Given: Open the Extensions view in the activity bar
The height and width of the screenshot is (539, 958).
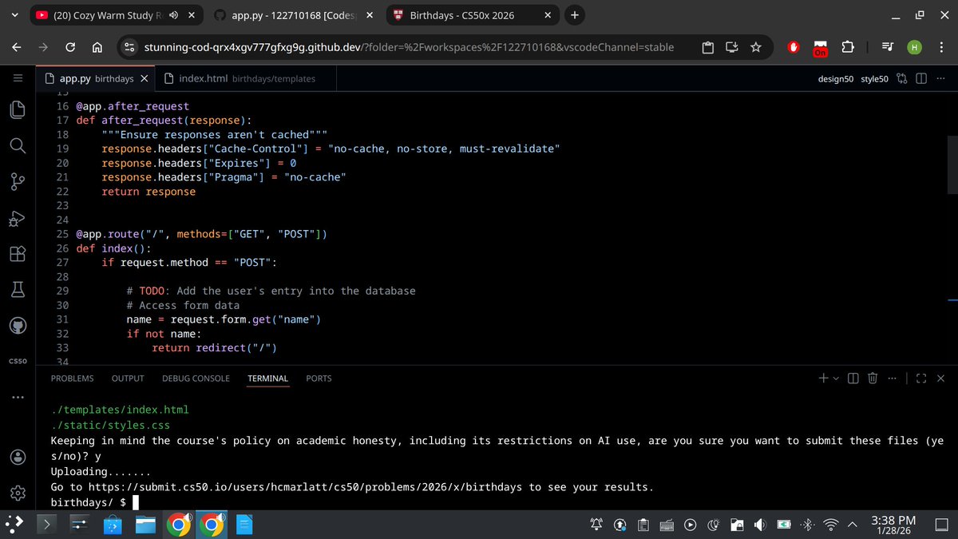Looking at the screenshot, I should click(18, 254).
